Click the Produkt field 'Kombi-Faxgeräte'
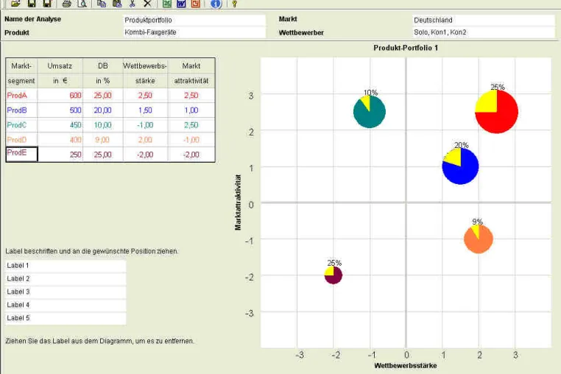 (x=194, y=32)
